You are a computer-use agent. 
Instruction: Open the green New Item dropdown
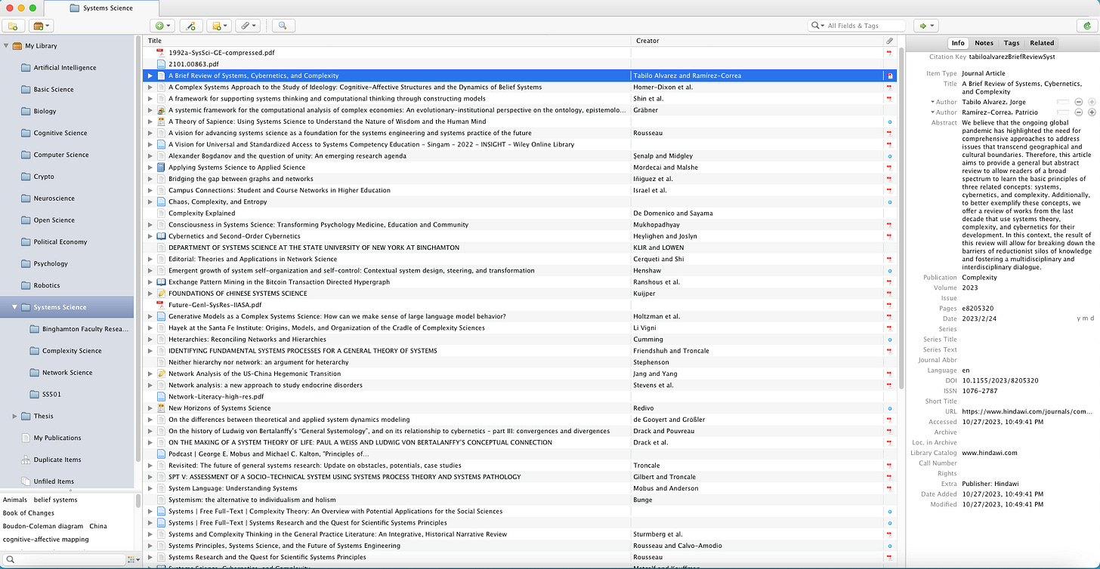click(162, 26)
